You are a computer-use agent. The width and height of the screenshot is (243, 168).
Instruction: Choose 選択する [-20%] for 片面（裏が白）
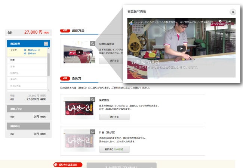coord(114,149)
